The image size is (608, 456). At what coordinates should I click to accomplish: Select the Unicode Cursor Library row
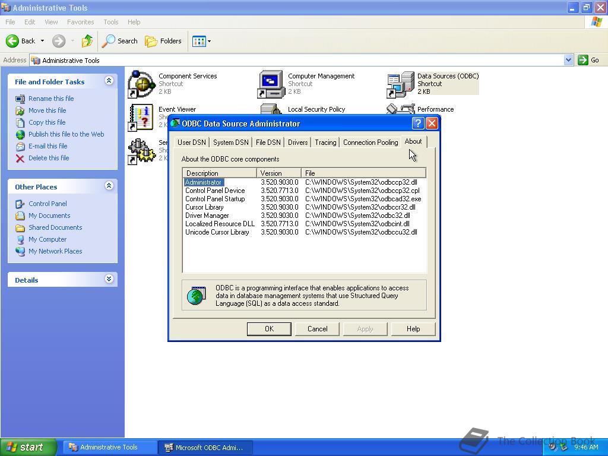tap(305, 232)
